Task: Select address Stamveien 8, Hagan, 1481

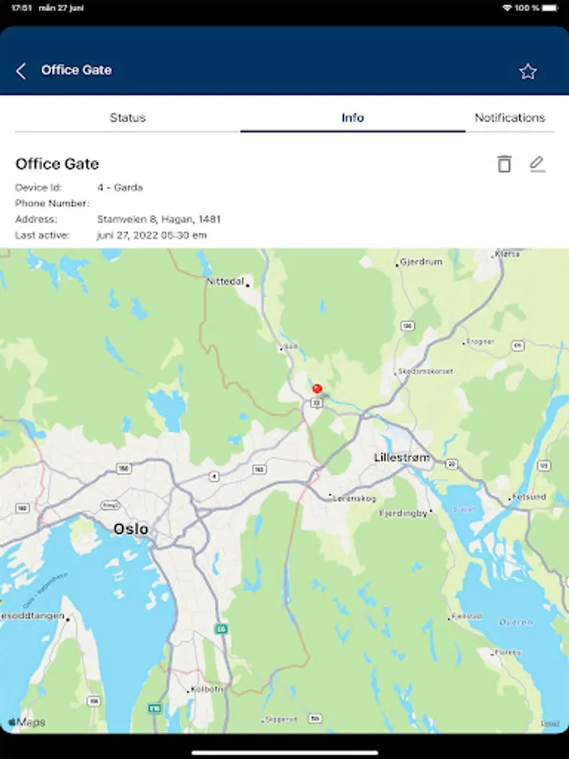Action: pos(158,219)
